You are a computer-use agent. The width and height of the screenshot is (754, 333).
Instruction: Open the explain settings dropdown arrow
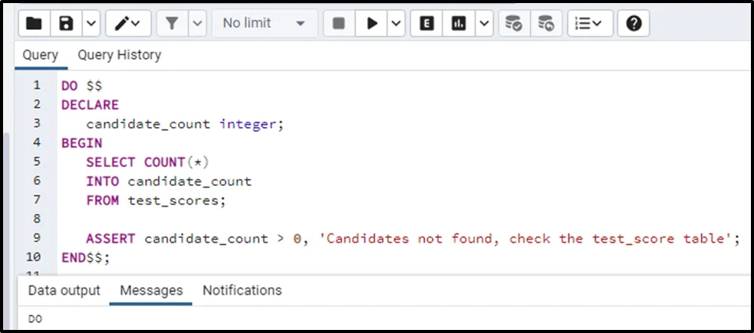(x=483, y=24)
